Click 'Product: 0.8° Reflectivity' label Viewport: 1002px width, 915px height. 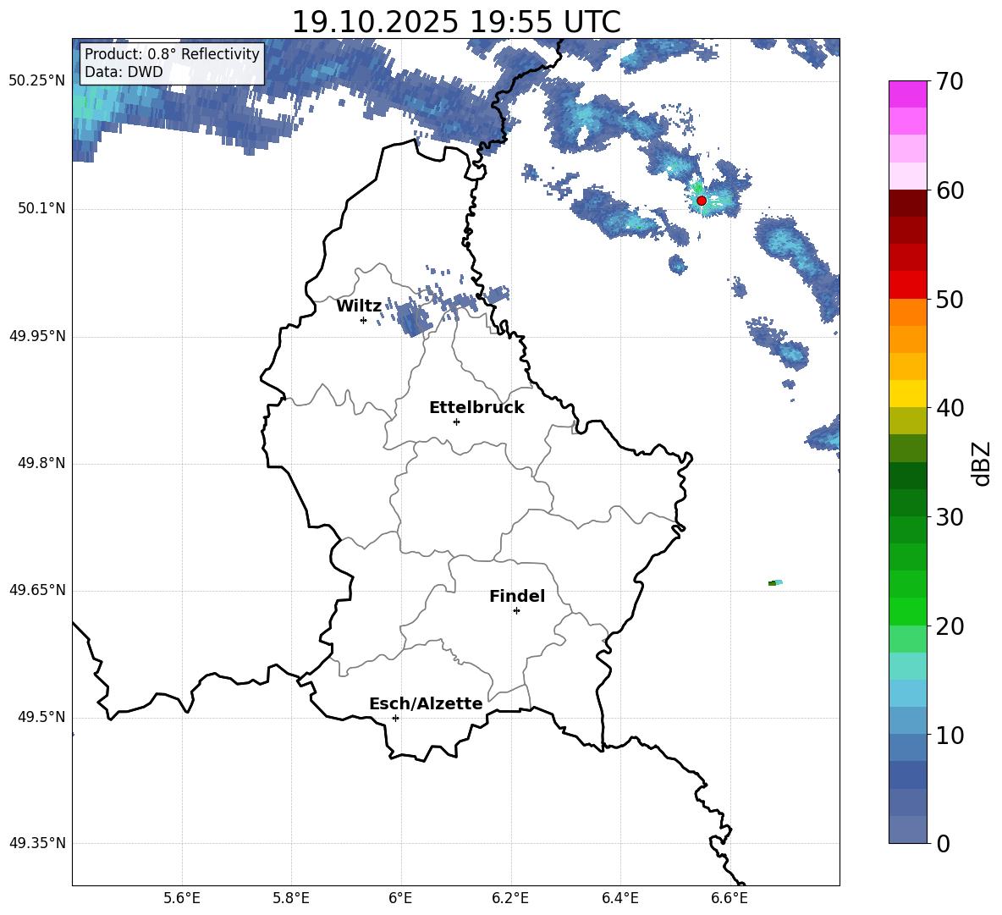tap(172, 53)
